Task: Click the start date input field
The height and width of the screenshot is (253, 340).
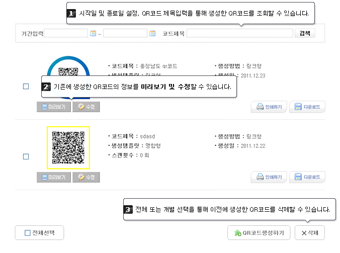Action: (x=66, y=33)
